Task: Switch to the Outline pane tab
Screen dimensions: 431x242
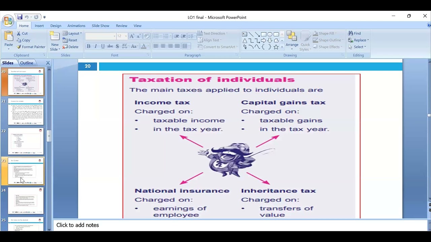Action: click(27, 63)
